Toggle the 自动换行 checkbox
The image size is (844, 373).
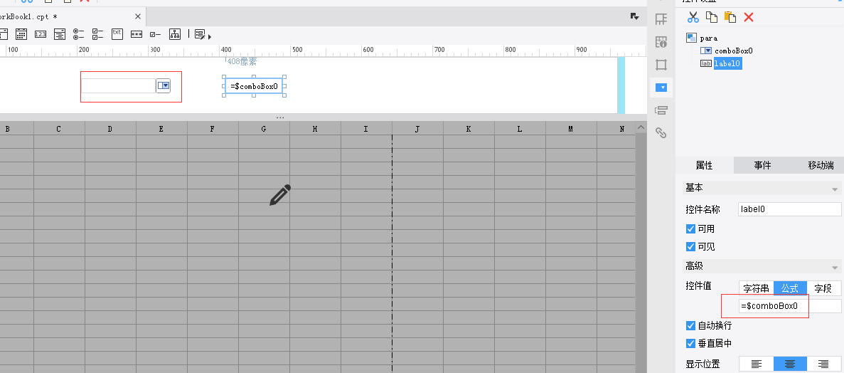click(690, 325)
